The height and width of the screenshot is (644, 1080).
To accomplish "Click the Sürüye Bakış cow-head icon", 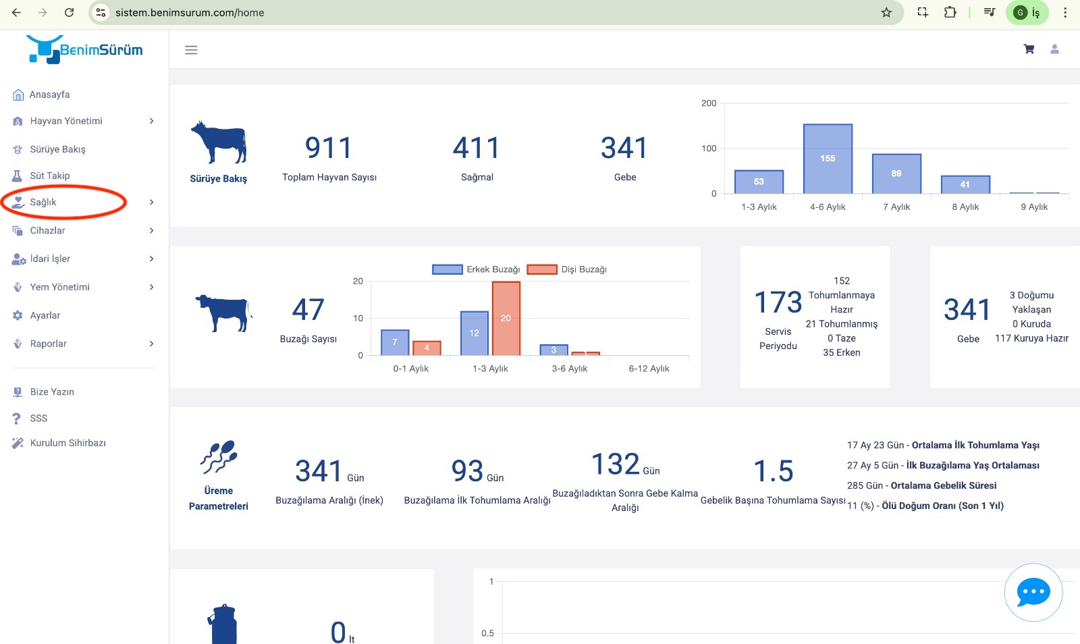I will (x=18, y=150).
